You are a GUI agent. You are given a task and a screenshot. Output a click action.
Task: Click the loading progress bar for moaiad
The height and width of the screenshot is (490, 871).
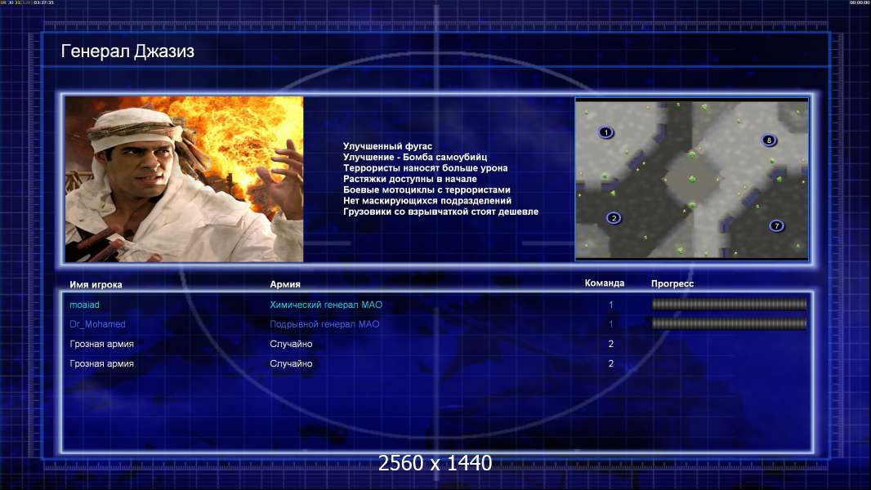point(730,304)
